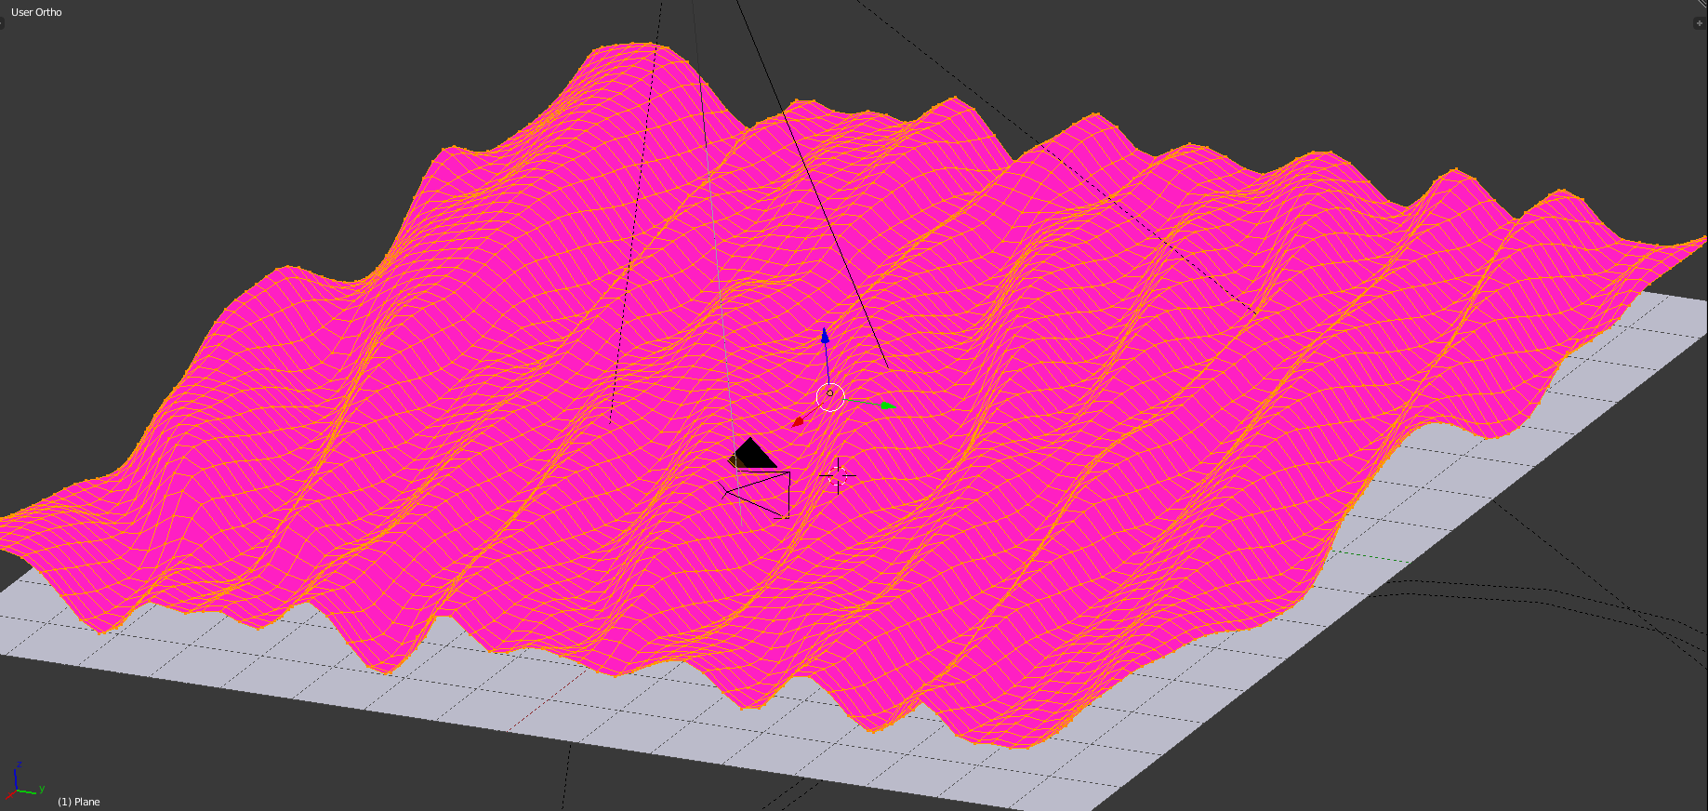The height and width of the screenshot is (811, 1708).
Task: Click the red-white 3D cursor crosshair
Action: point(838,475)
